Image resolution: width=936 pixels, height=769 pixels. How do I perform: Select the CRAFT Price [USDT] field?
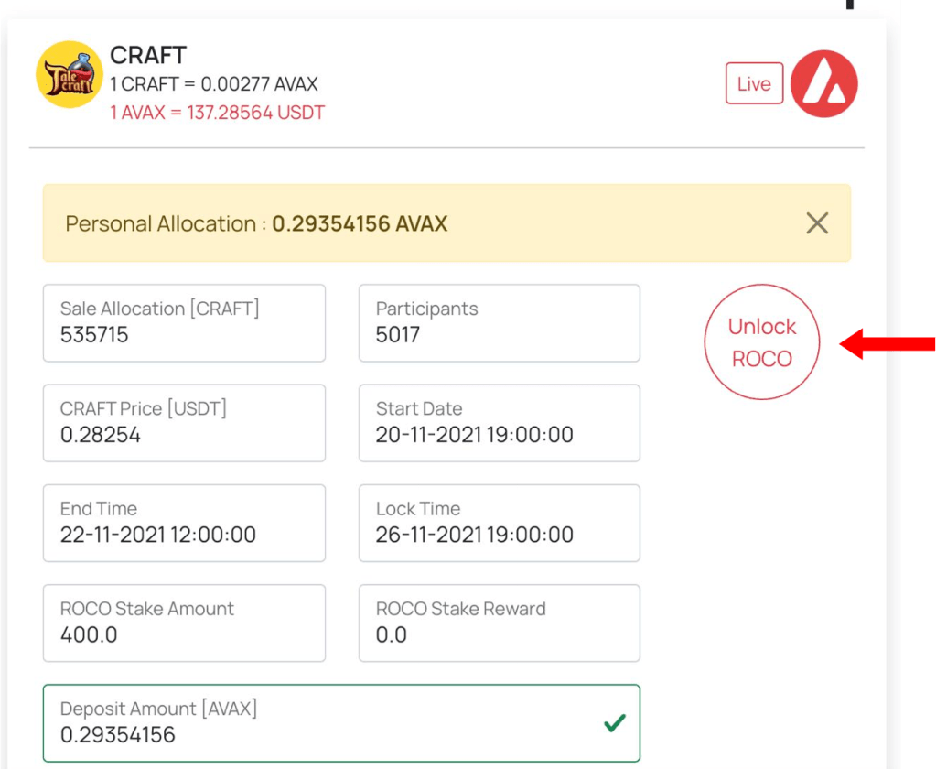tap(184, 423)
